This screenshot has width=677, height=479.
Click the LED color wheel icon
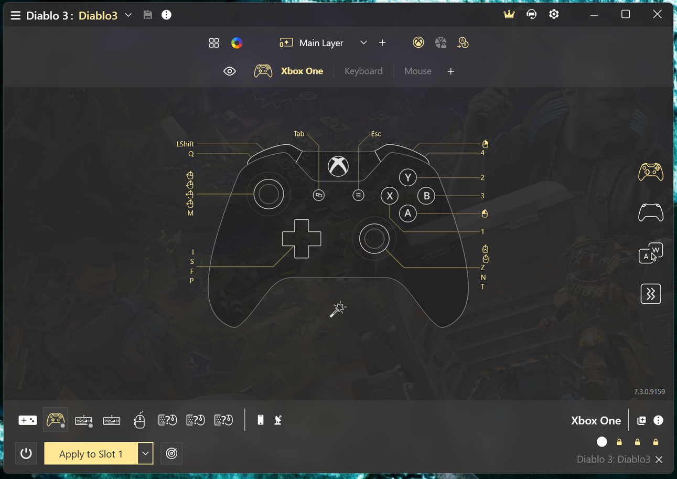coord(237,43)
